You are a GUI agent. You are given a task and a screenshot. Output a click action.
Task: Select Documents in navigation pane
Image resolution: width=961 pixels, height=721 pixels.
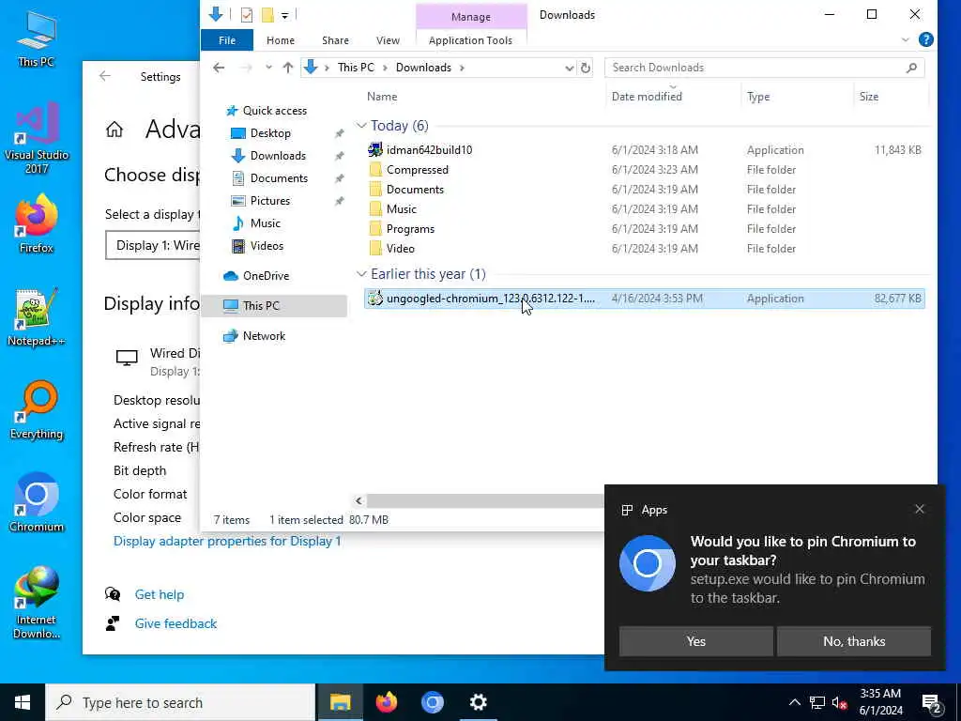point(279,178)
